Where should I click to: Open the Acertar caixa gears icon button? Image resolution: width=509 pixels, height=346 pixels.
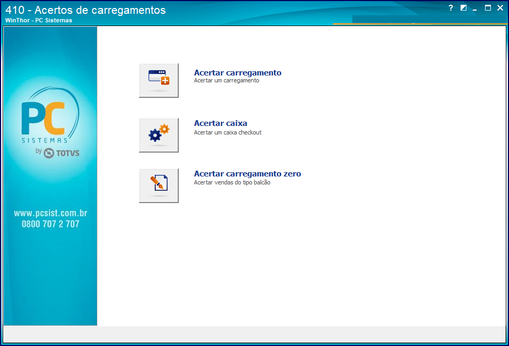pos(158,135)
